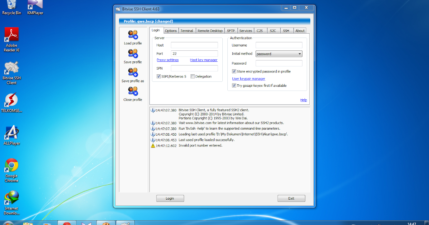Switch to the Options tab
The height and width of the screenshot is (225, 429).
tap(171, 31)
